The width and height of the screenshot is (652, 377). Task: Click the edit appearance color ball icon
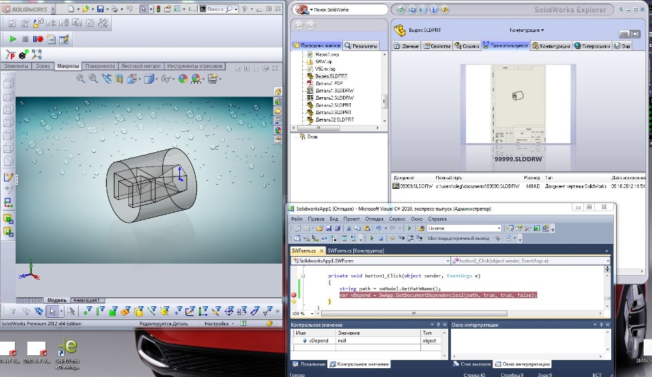pyautogui.click(x=183, y=79)
